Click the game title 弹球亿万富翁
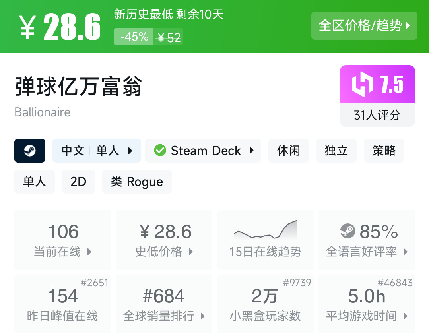The image size is (429, 333). pos(78,87)
